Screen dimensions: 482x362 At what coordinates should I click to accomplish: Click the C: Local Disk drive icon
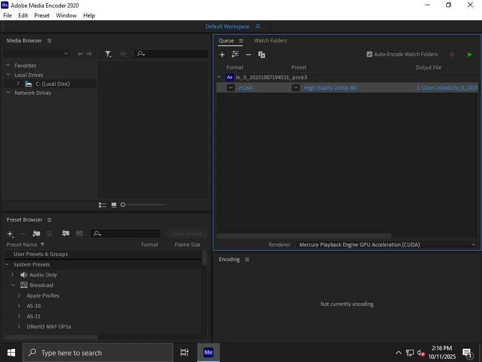point(28,84)
